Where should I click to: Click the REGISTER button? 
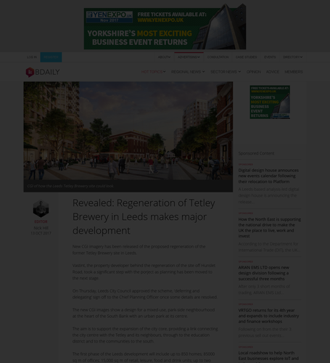(x=51, y=57)
